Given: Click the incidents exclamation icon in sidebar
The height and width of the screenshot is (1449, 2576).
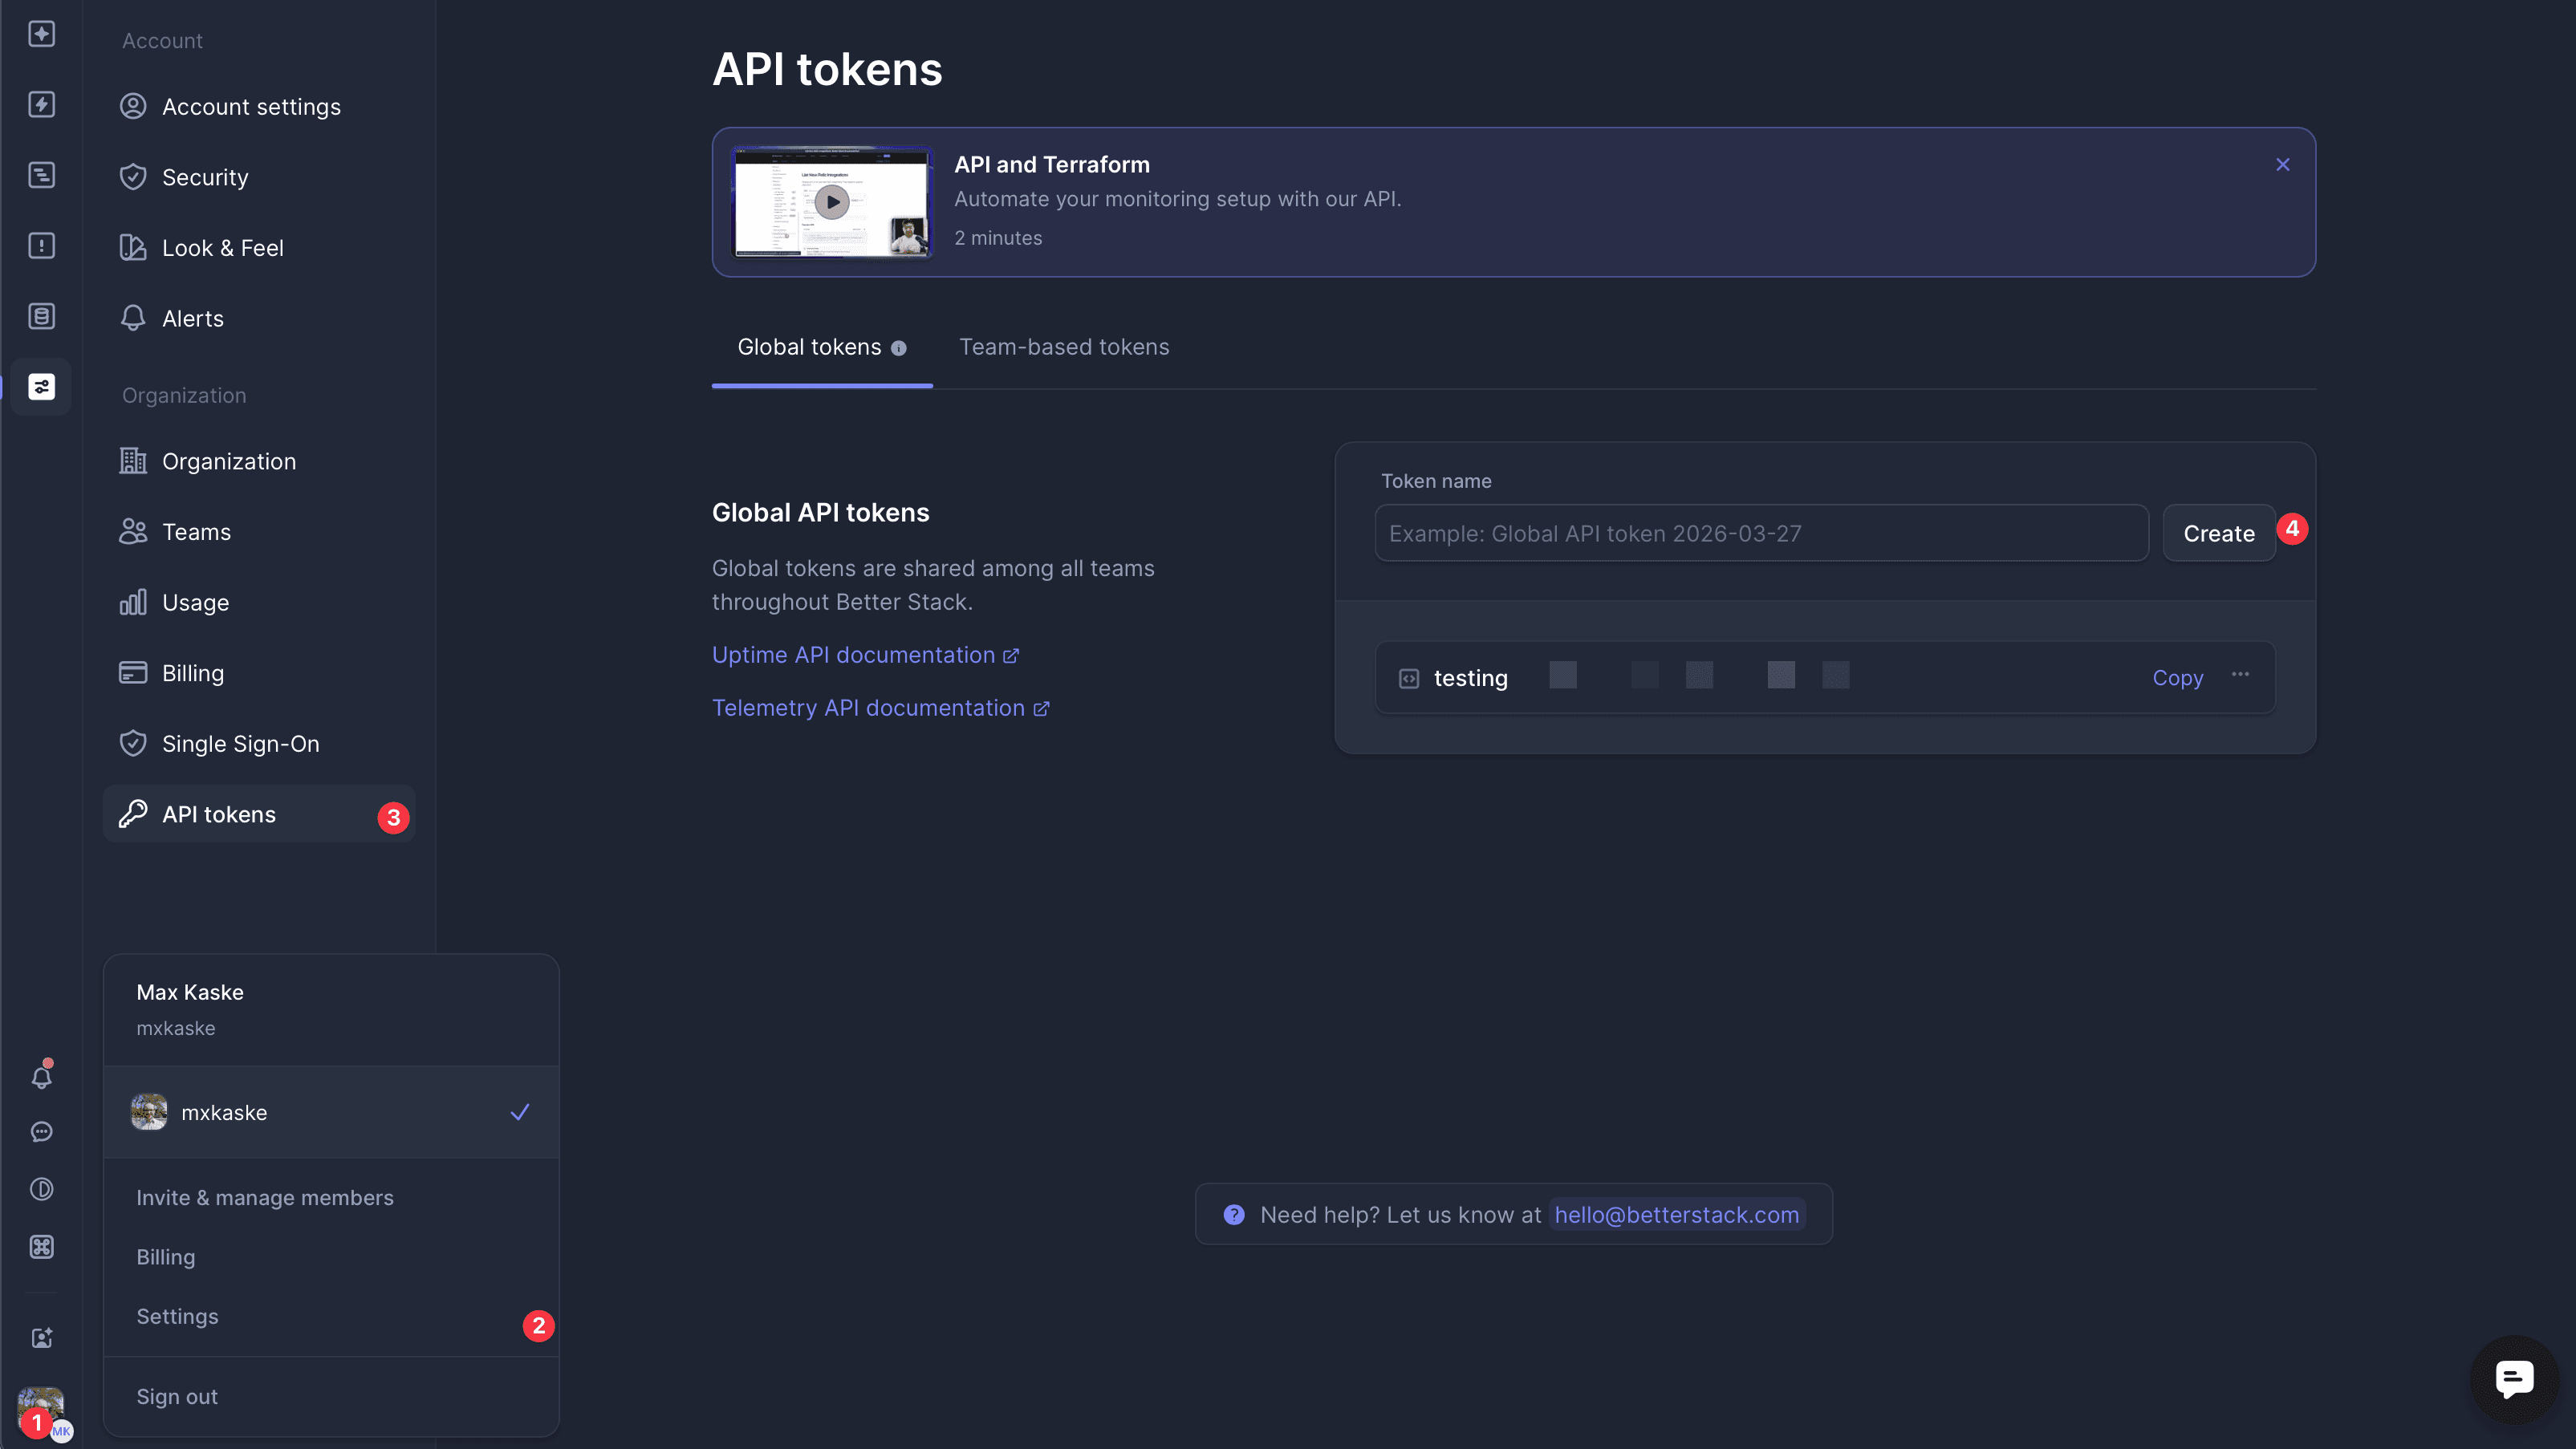Looking at the screenshot, I should coord(41,246).
